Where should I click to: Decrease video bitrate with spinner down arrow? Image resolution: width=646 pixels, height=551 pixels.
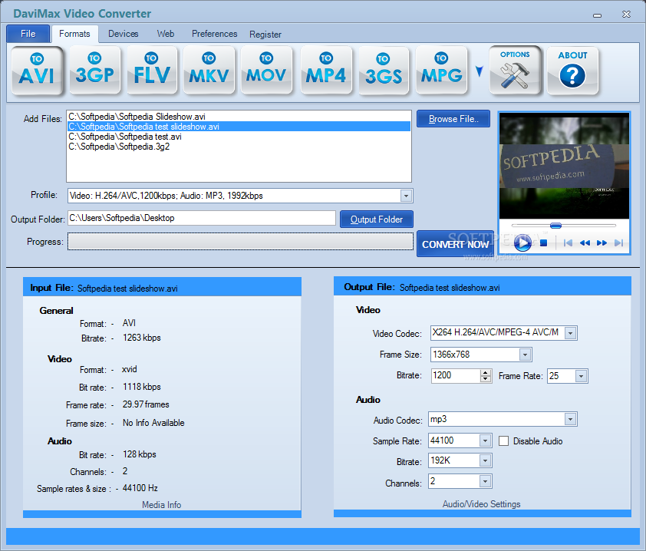coord(486,379)
